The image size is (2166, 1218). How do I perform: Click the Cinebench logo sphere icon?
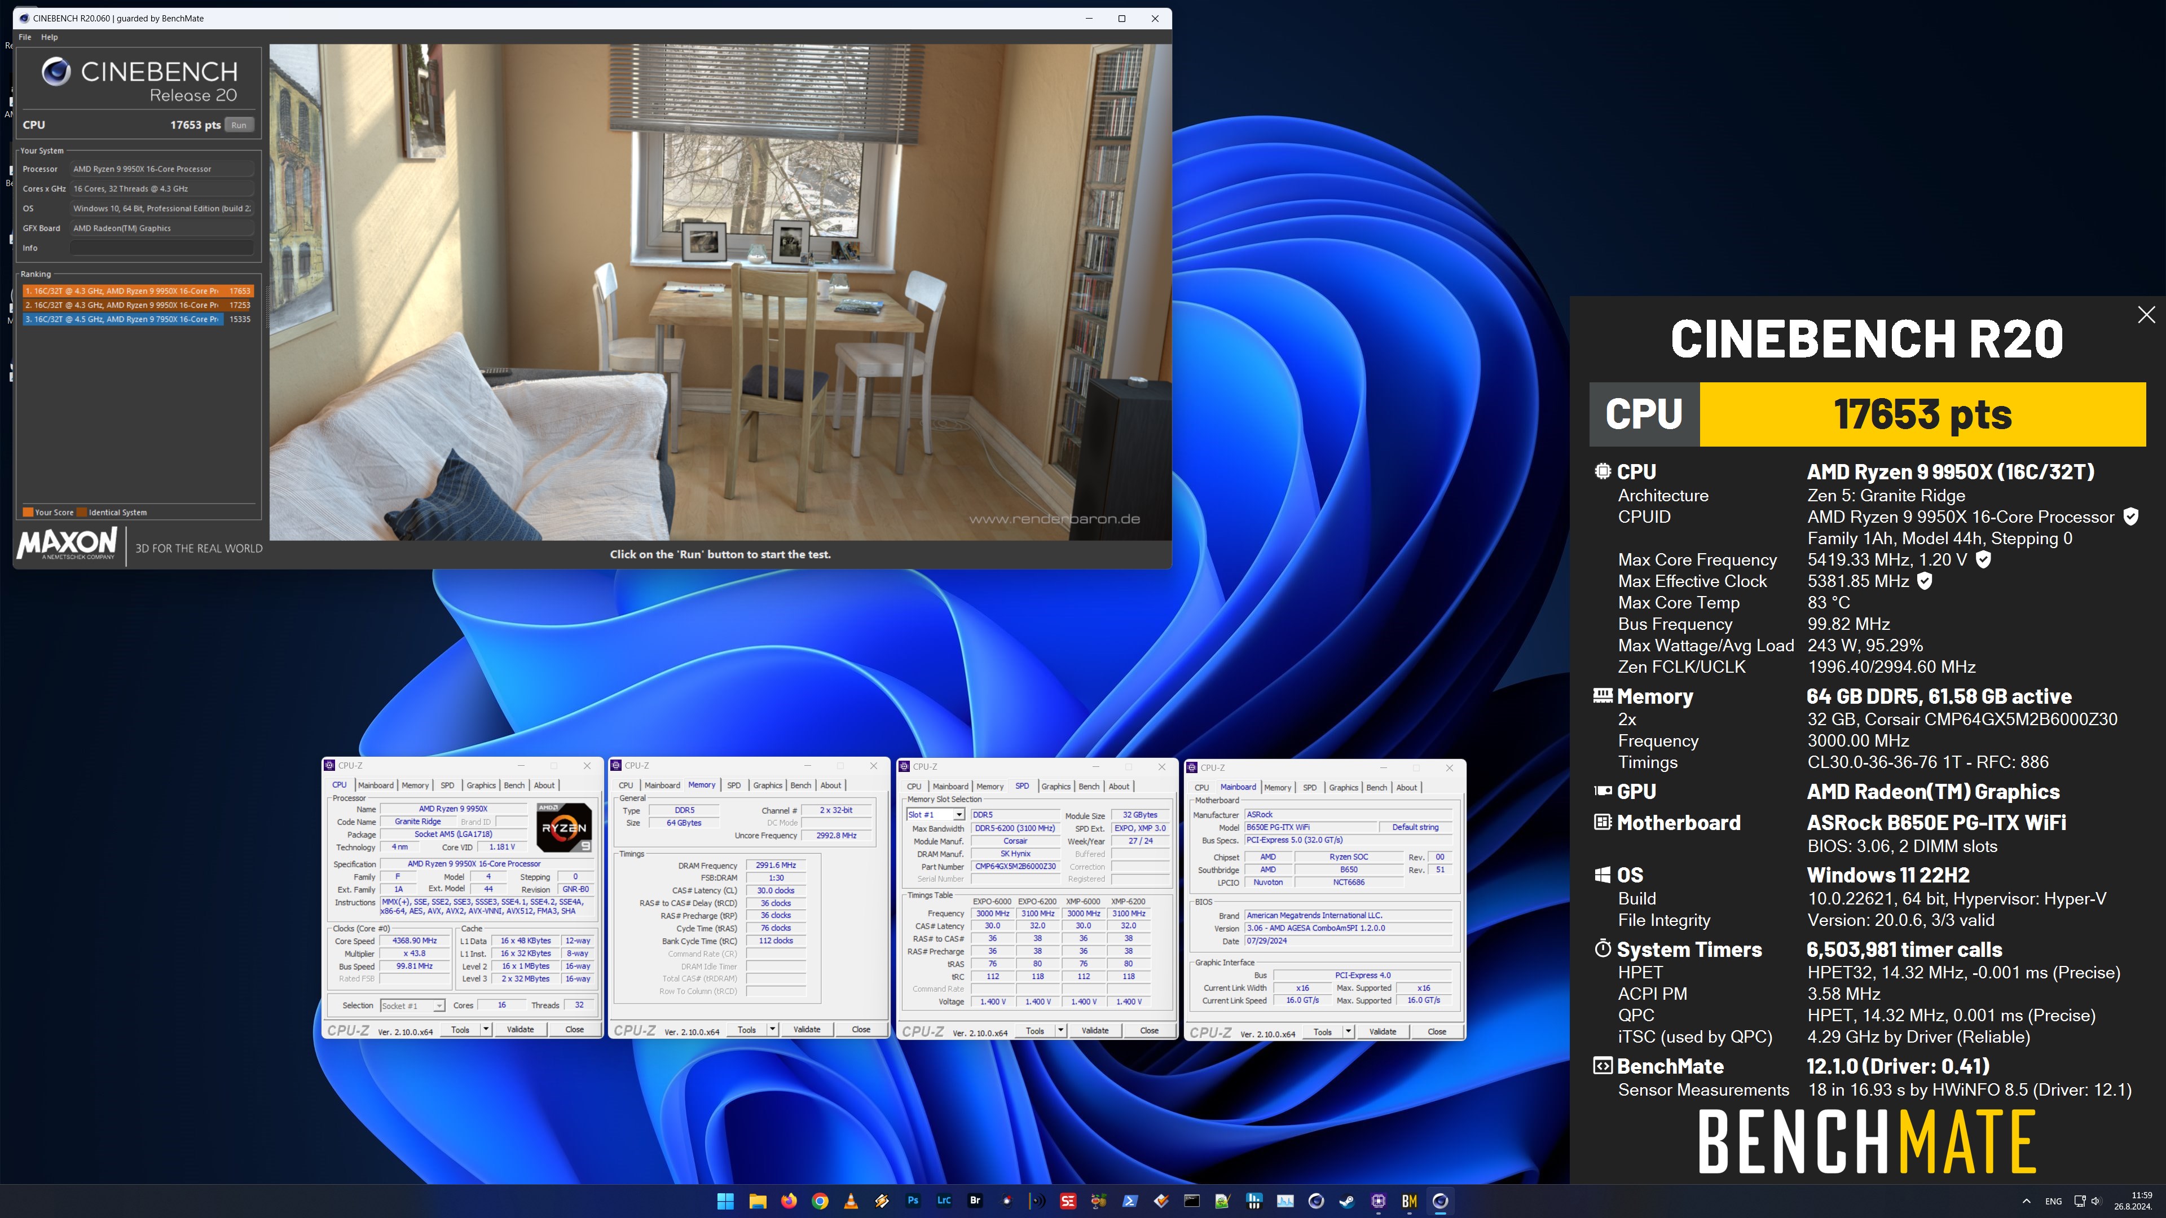(x=56, y=72)
